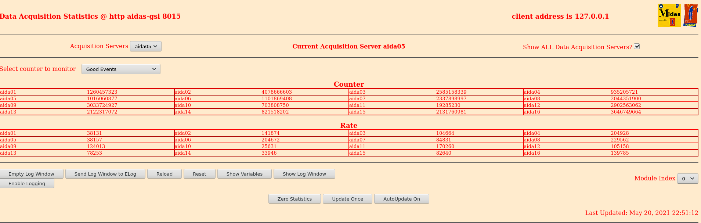Select rate value 124013 for aida09
This screenshot has width=701, height=223.
point(96,146)
